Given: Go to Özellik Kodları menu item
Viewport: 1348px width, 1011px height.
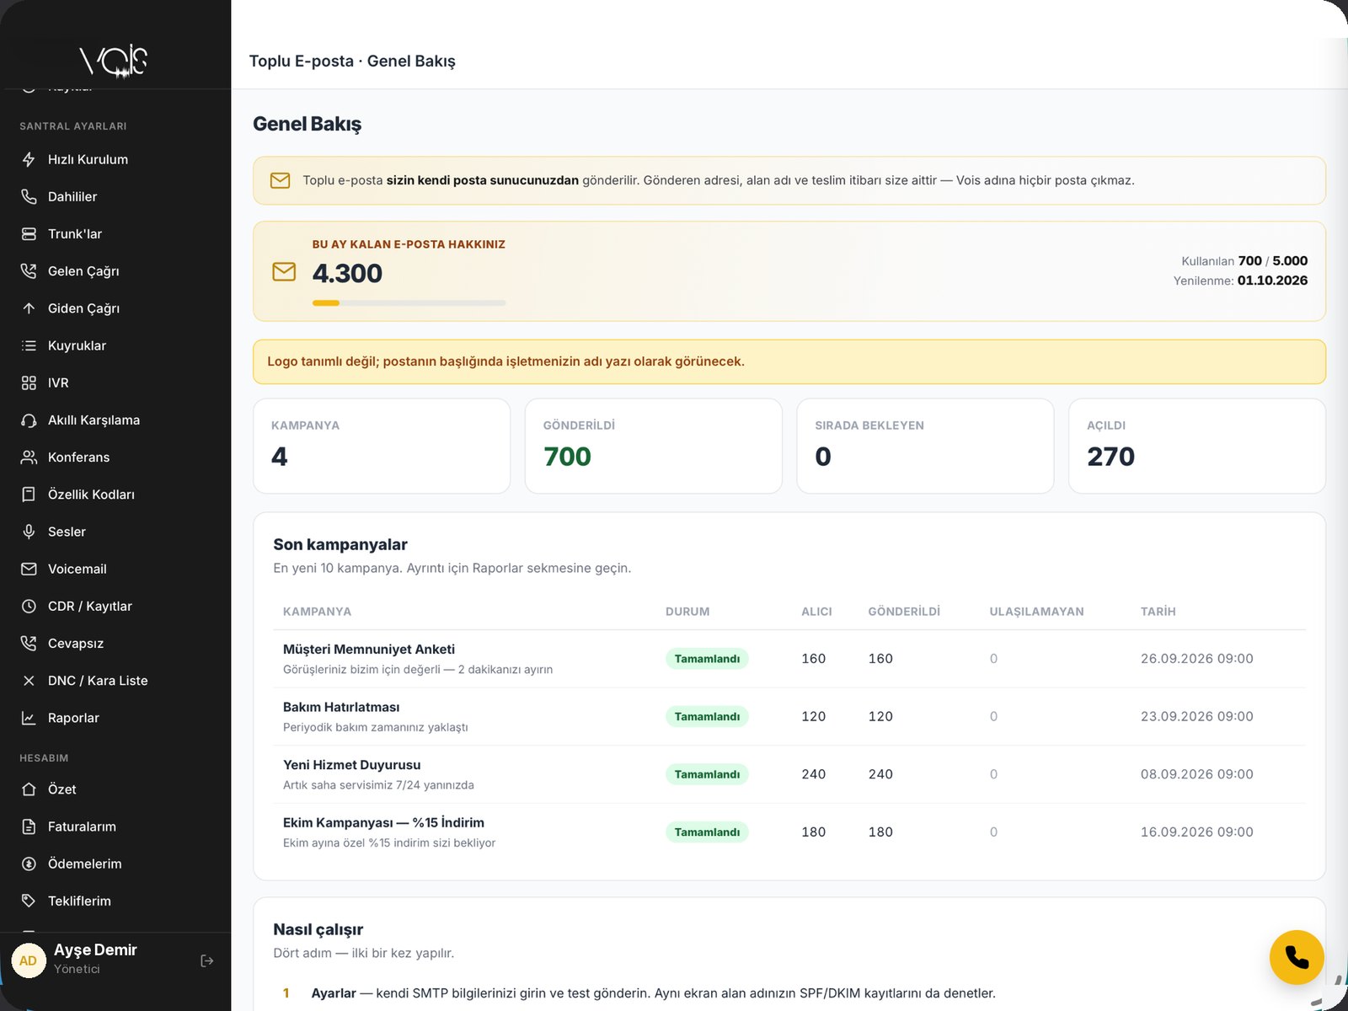Looking at the screenshot, I should pyautogui.click(x=115, y=495).
